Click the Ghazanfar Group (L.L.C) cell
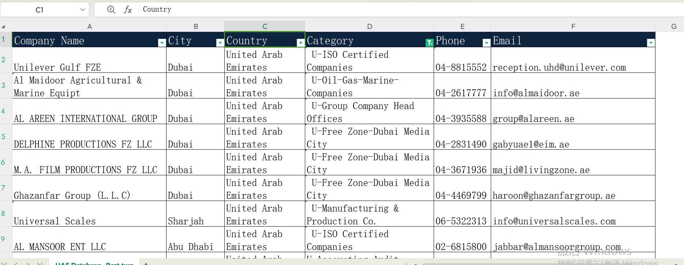This screenshot has width=684, height=265. [x=89, y=188]
